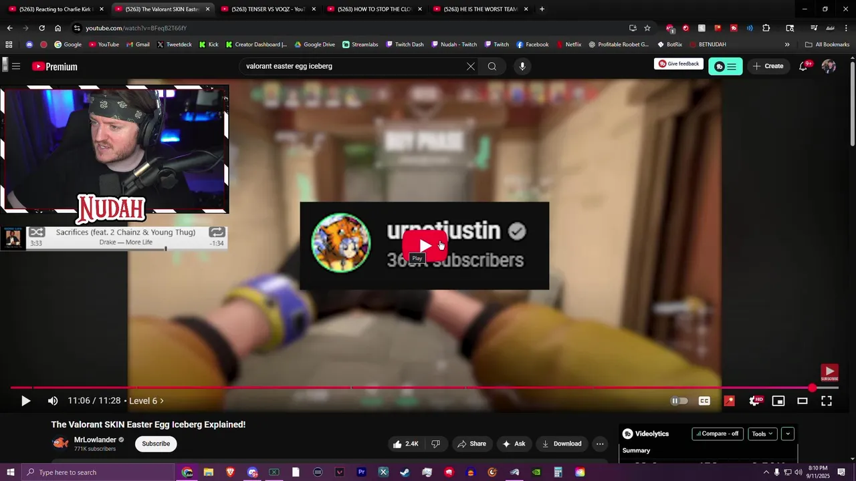Mute the video volume speaker icon
This screenshot has width=856, height=481.
pyautogui.click(x=53, y=401)
